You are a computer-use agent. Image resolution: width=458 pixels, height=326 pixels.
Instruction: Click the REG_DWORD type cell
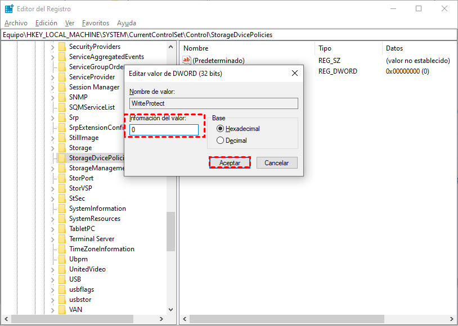338,71
